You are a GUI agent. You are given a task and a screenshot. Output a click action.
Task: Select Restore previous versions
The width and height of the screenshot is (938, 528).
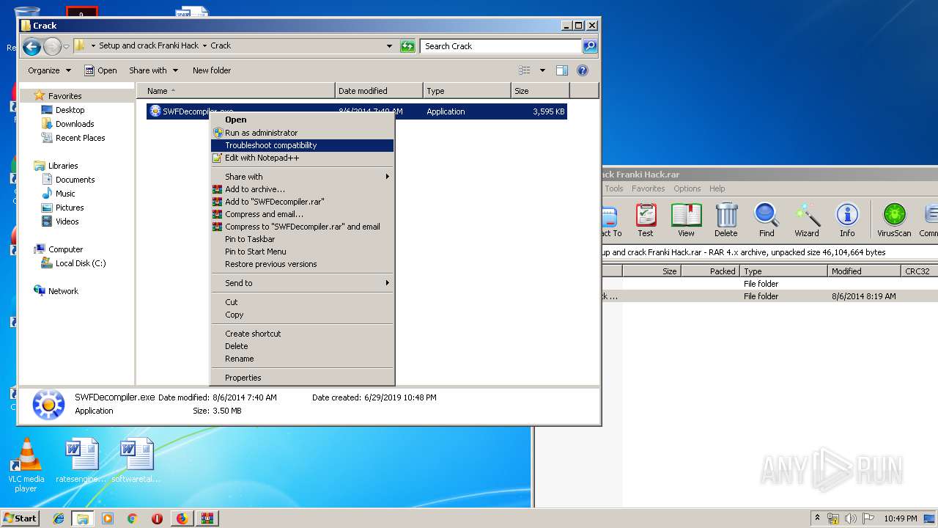[x=302, y=264]
